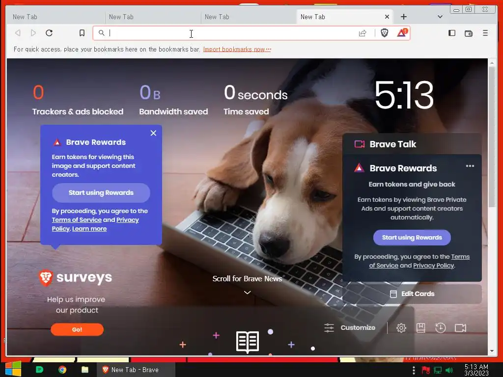This screenshot has width=503, height=377.
Task: Go forward using the forward arrow
Action: [x=33, y=33]
